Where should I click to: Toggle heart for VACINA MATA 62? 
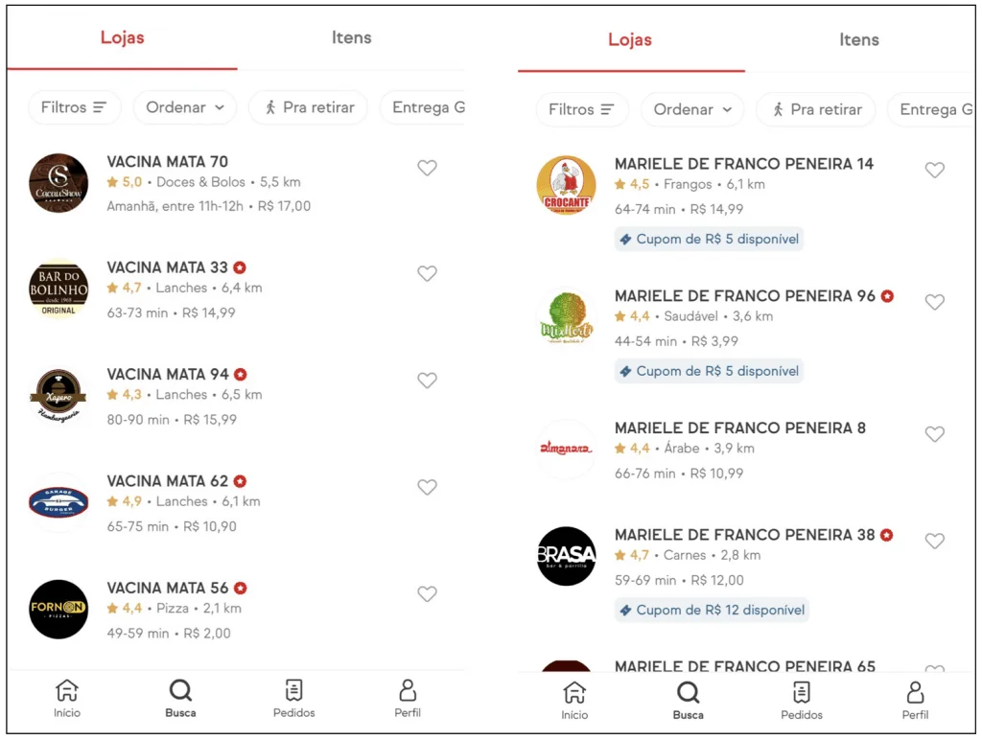click(x=427, y=487)
